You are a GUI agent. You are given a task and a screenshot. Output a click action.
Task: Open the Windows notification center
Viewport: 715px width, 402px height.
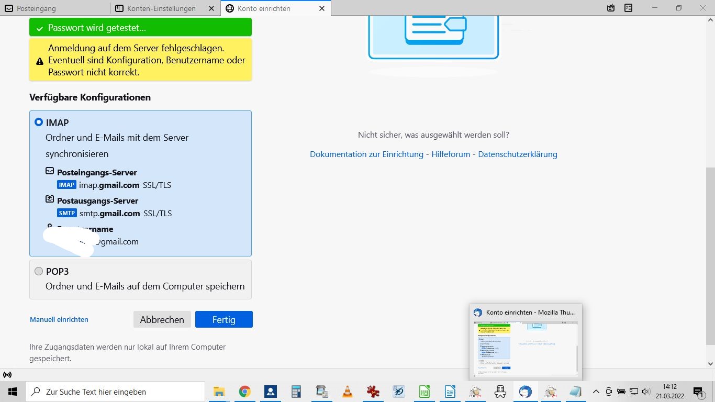click(x=698, y=392)
